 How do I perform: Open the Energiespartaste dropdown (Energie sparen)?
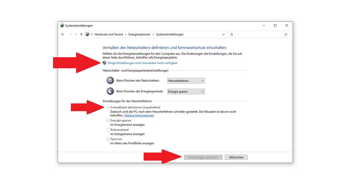tap(186, 92)
